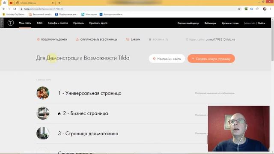Click gear icon in Настройки сайта

pos(154,59)
